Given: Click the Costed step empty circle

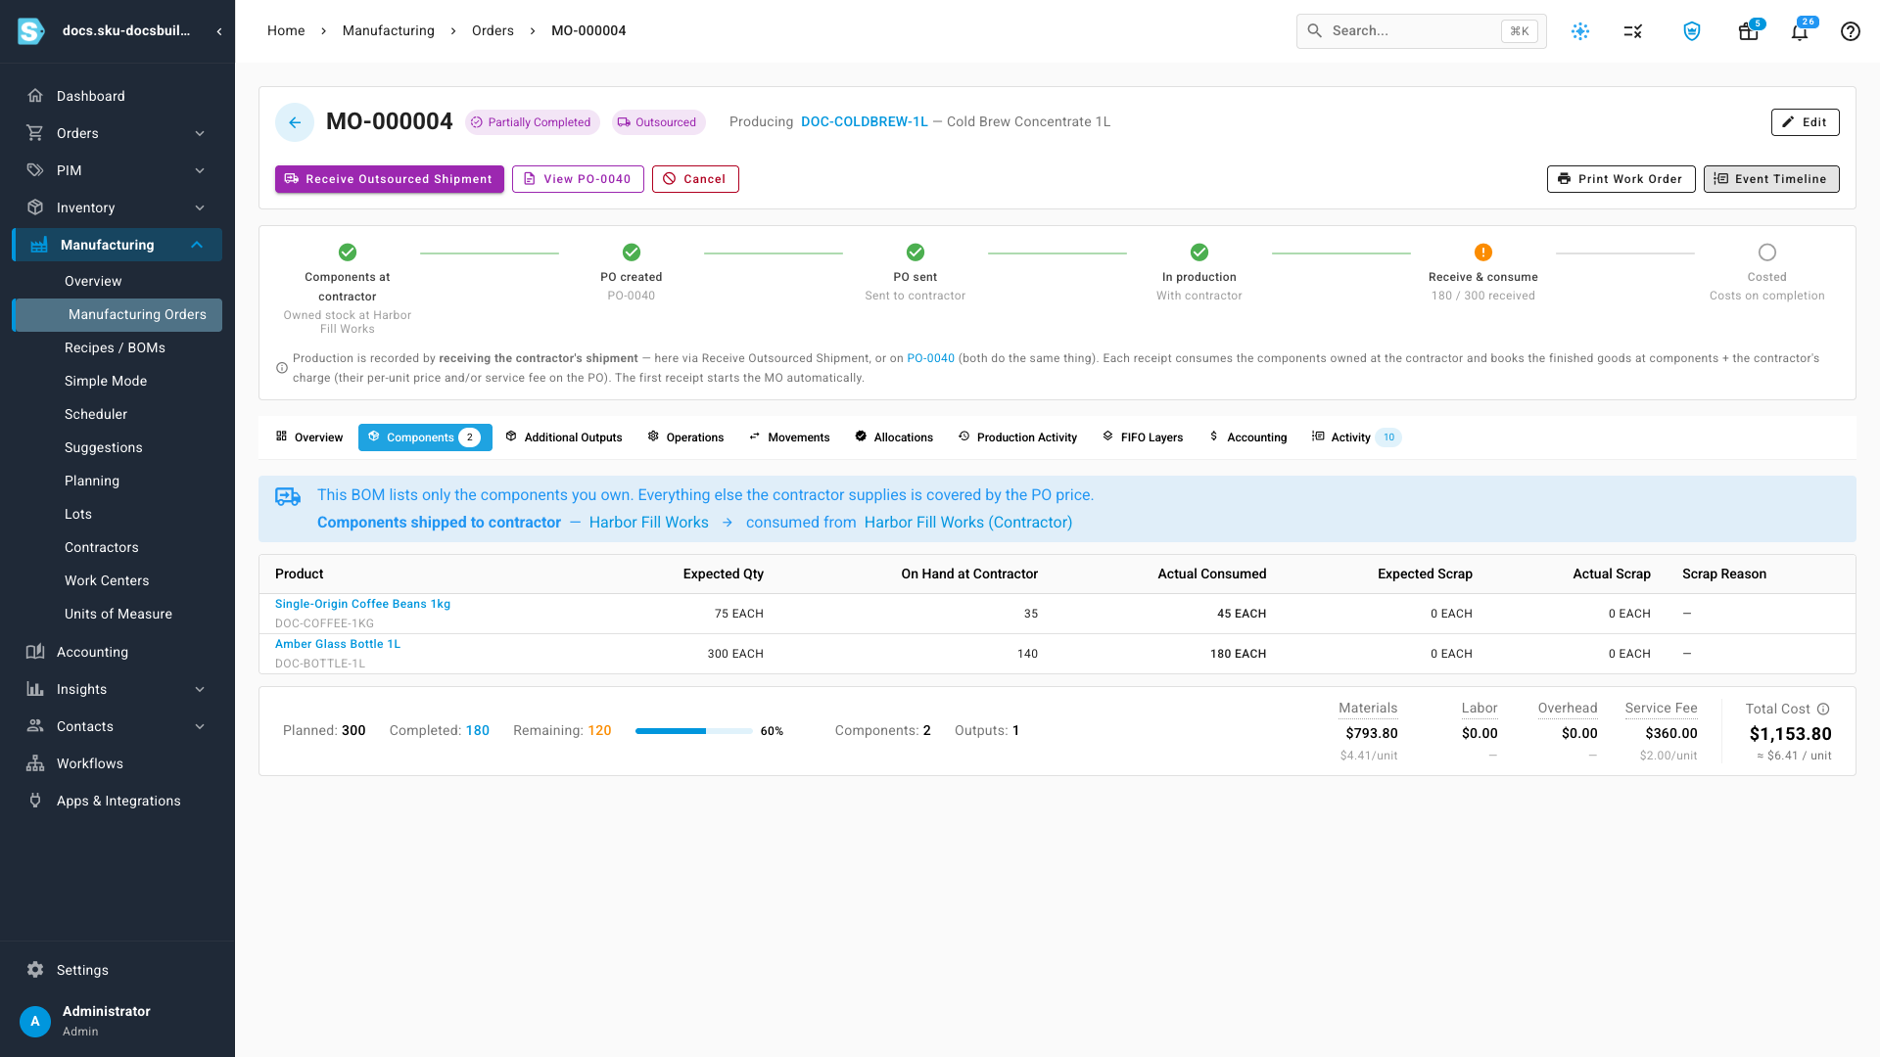Looking at the screenshot, I should tap(1767, 253).
